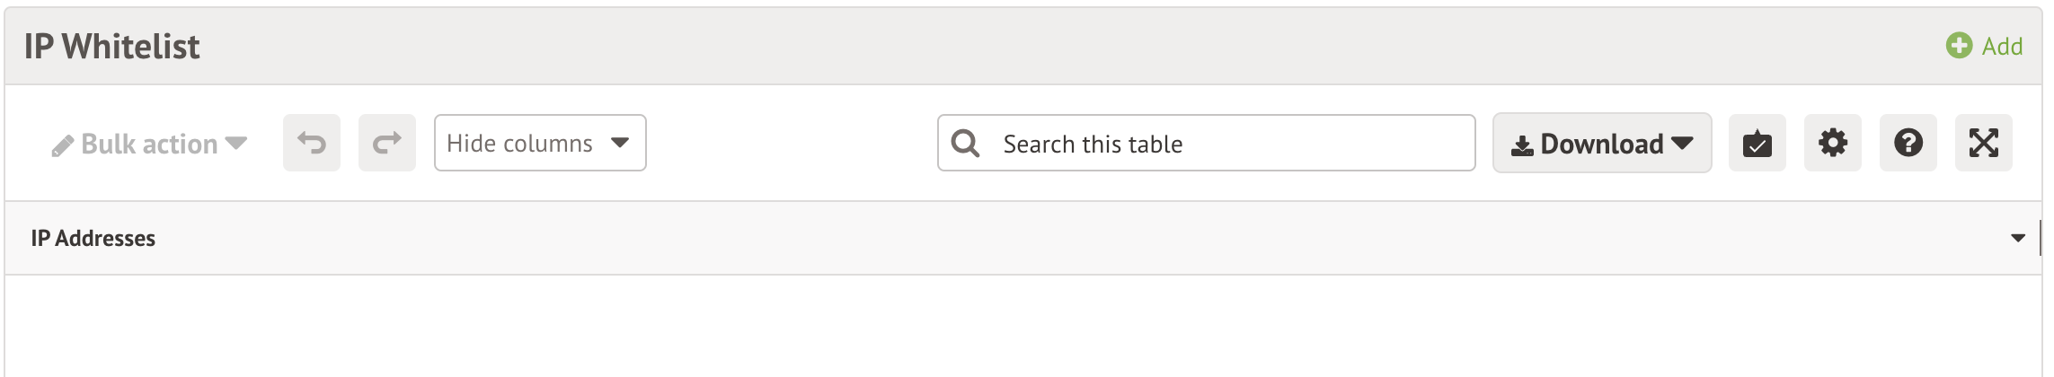Undo the last table change
Viewport: 2054px width, 377px height.
312,143
